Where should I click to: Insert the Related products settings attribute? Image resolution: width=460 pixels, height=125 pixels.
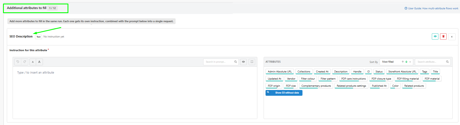pos(351,86)
